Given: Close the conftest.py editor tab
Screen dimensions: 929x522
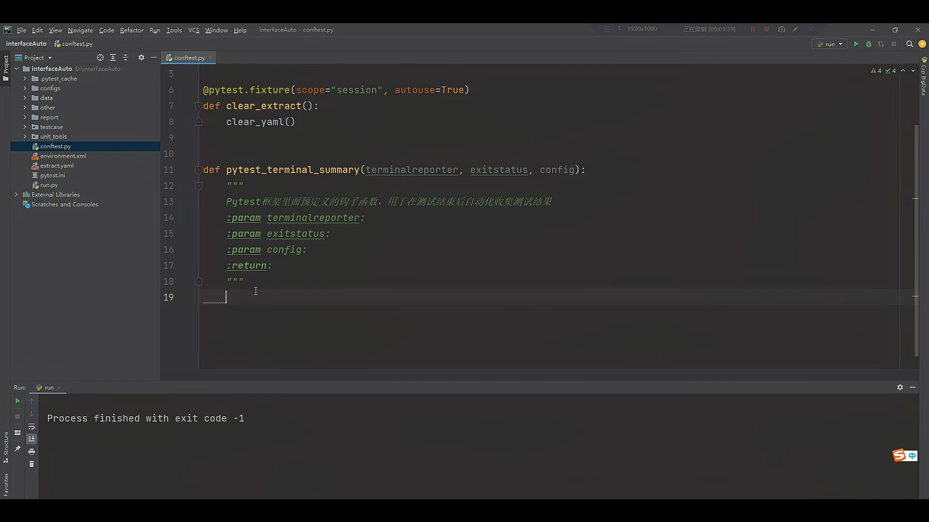Looking at the screenshot, I should pos(210,58).
